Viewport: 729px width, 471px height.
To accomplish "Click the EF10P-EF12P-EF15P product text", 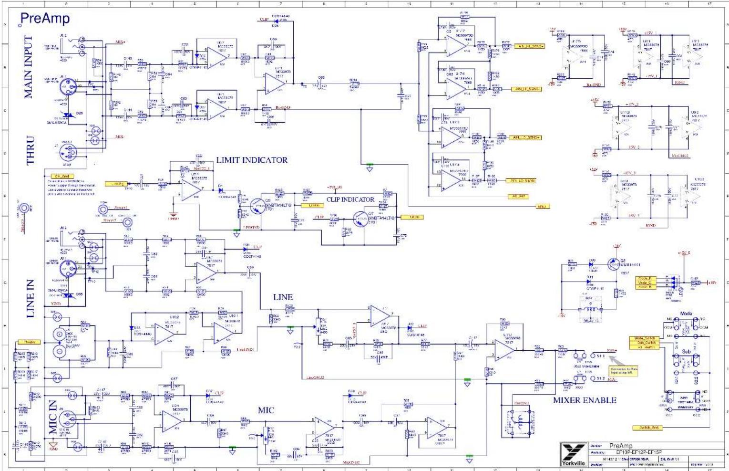I will pos(638,452).
